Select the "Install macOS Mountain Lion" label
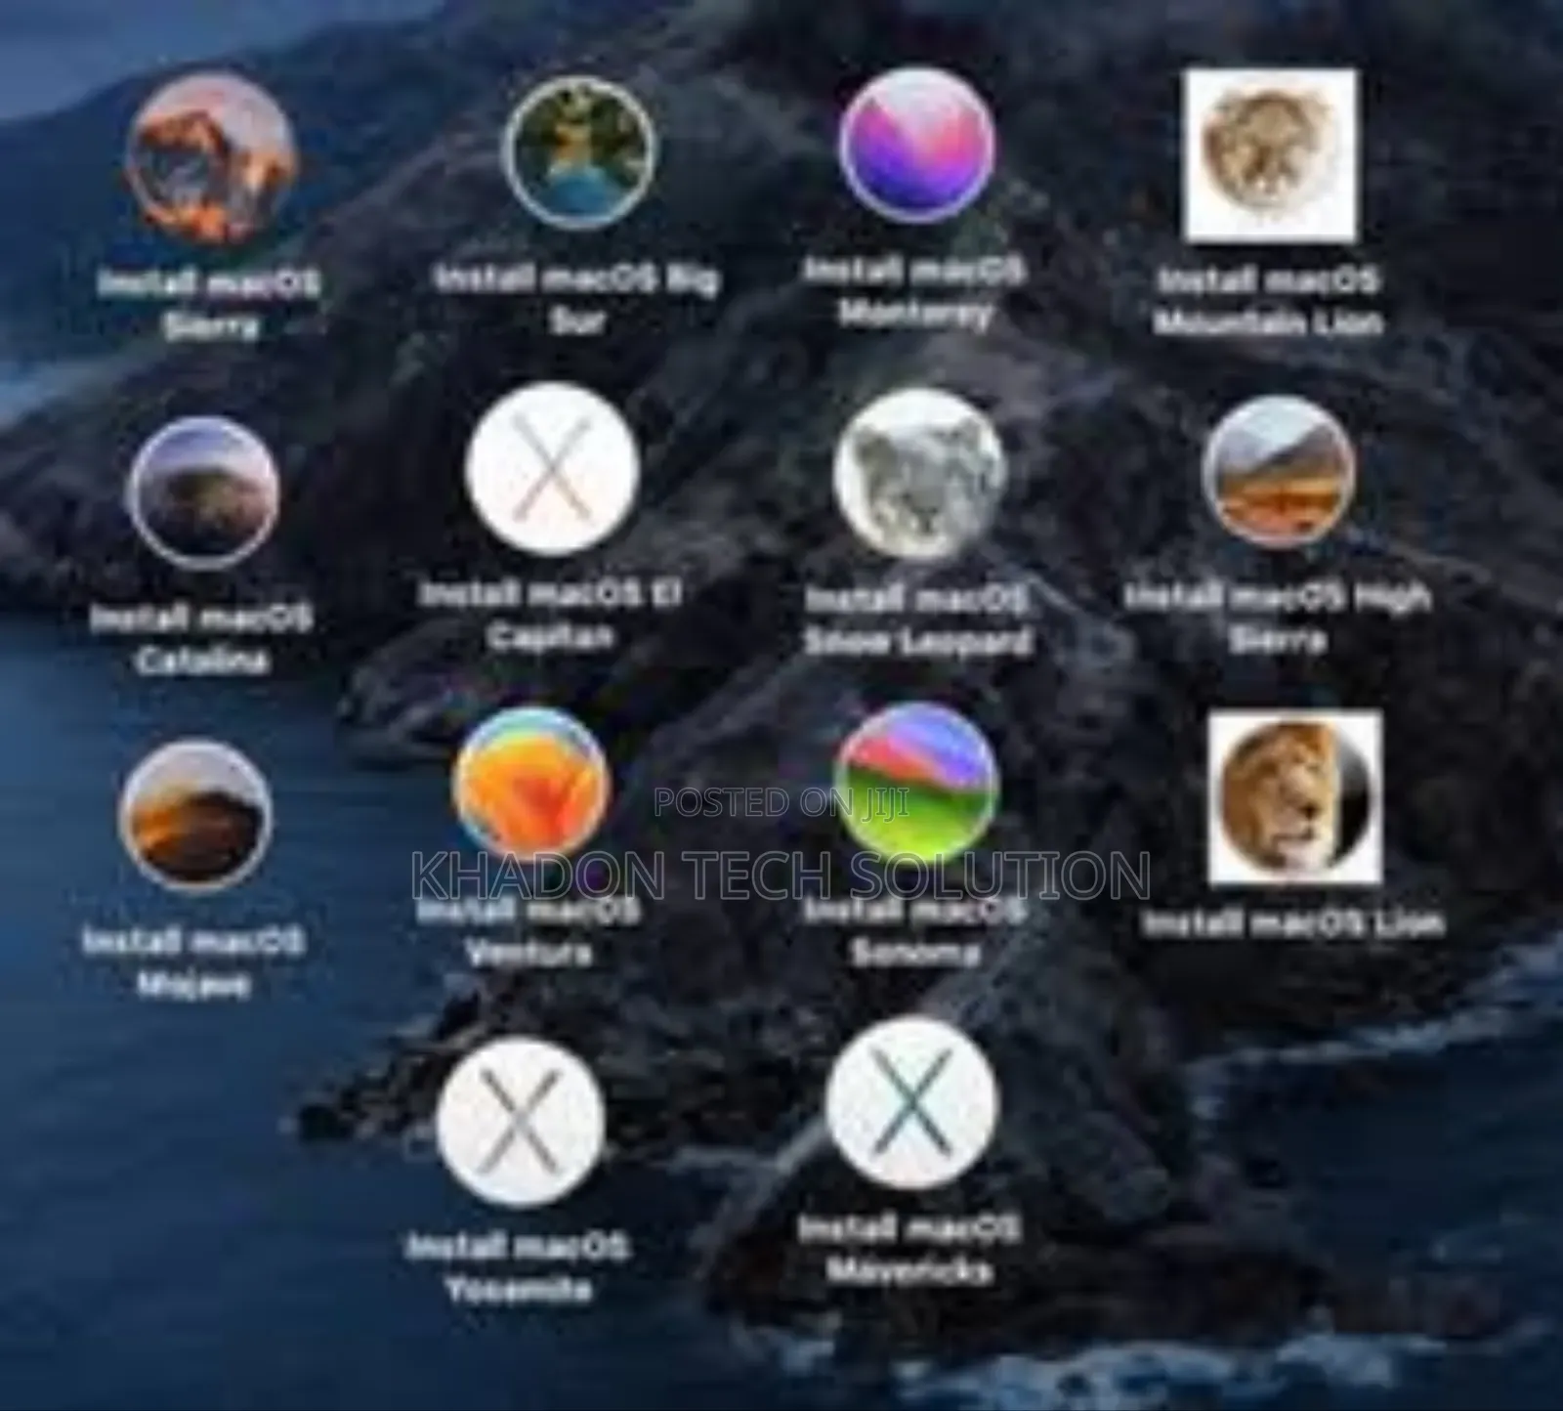This screenshot has width=1563, height=1411. coord(1268,302)
